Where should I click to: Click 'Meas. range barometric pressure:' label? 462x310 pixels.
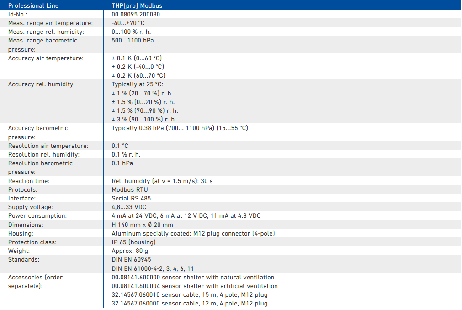(42, 45)
